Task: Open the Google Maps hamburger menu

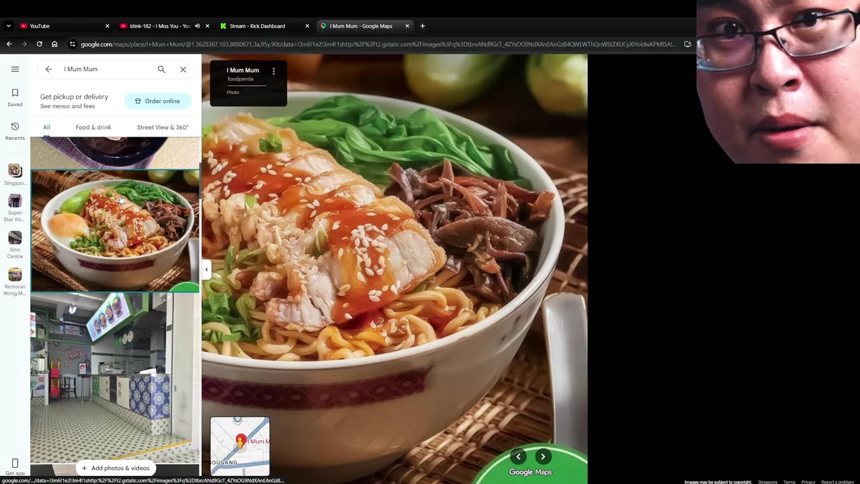Action: [15, 69]
